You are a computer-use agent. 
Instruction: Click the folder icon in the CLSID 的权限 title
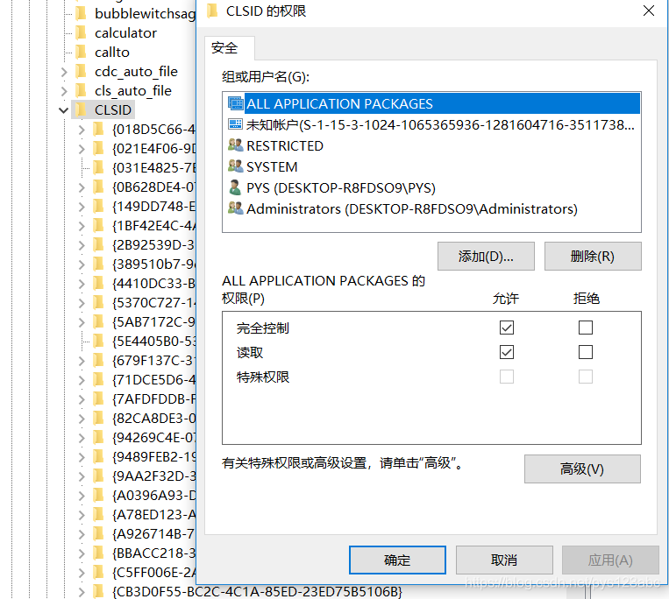[x=212, y=11]
